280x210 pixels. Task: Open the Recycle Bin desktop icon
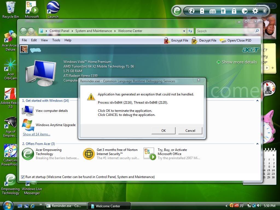pos(10,7)
